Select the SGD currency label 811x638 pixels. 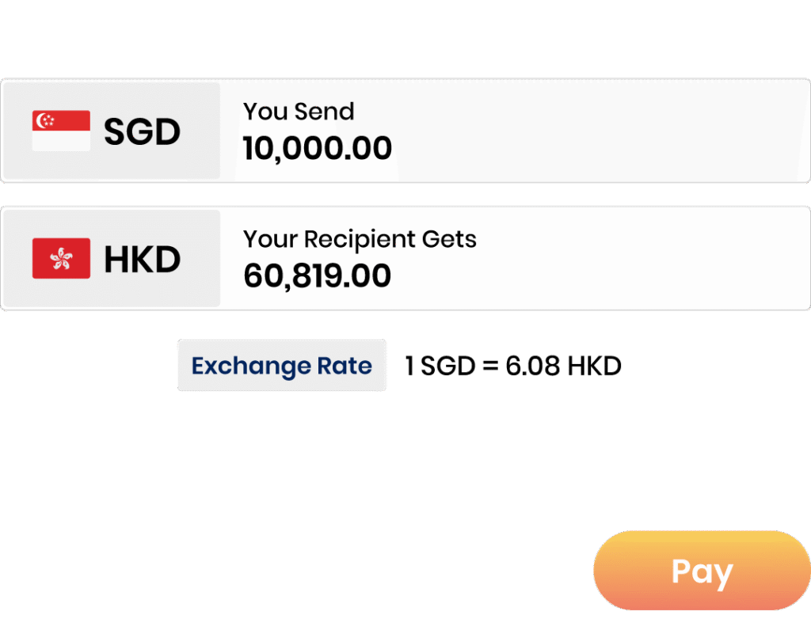(143, 131)
